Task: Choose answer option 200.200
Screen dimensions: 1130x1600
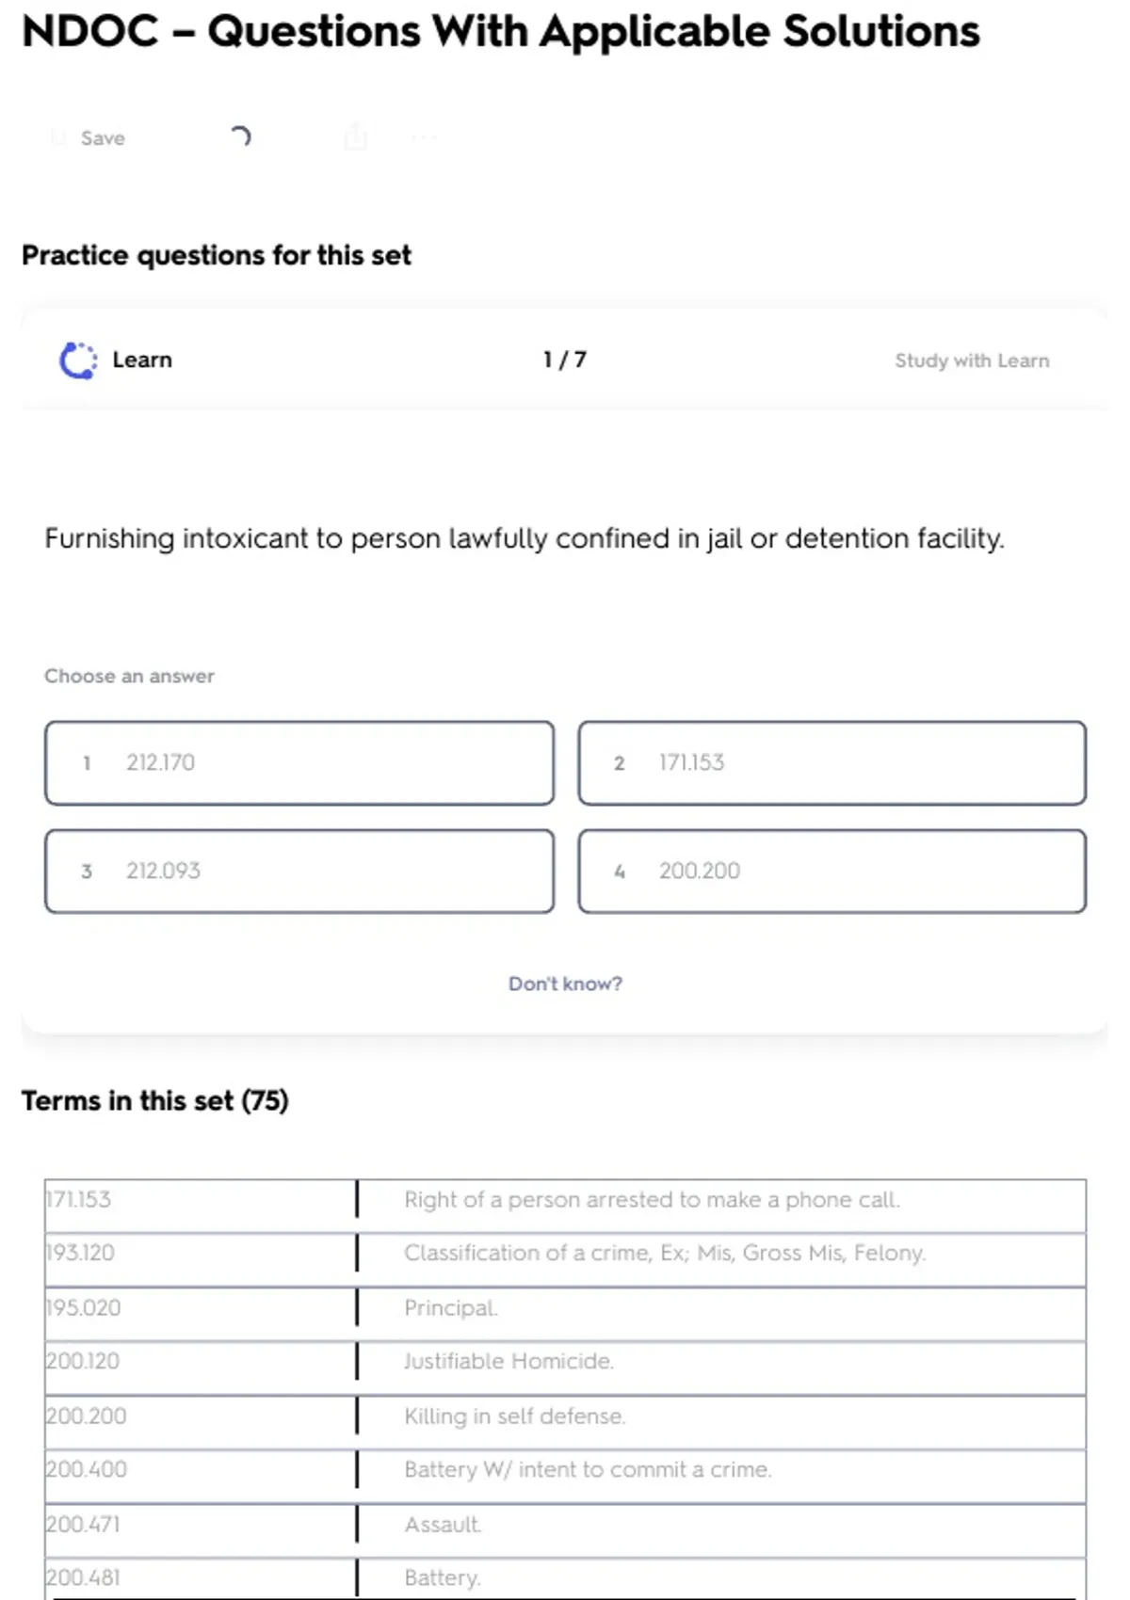Action: click(831, 872)
